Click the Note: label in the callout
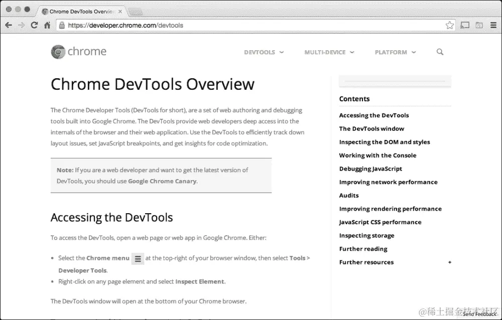The height and width of the screenshot is (320, 502). [x=65, y=170]
